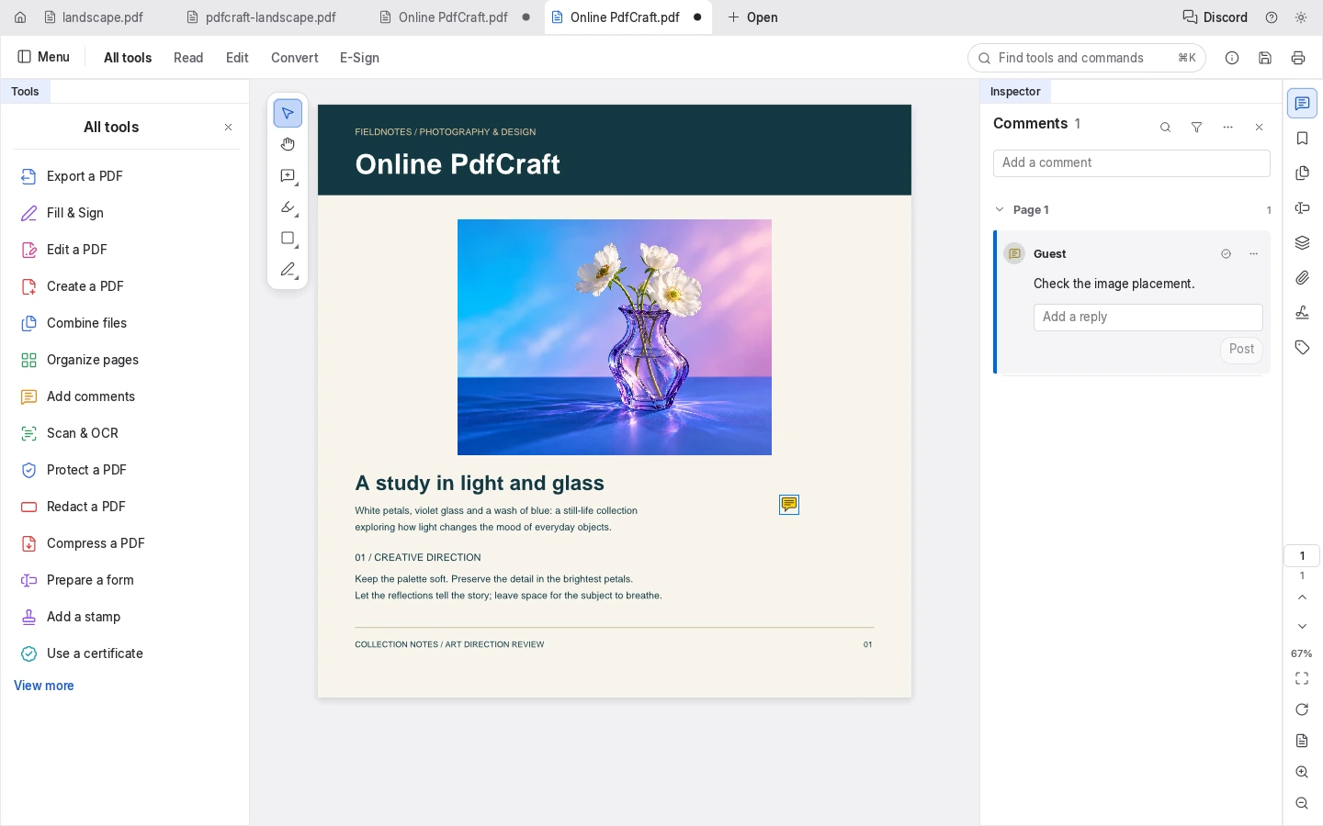Select the arrow selection tool
The height and width of the screenshot is (826, 1323).
(288, 114)
